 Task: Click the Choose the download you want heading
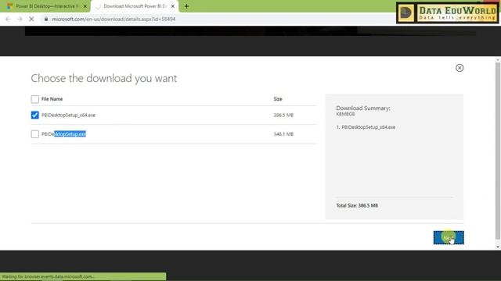[104, 78]
